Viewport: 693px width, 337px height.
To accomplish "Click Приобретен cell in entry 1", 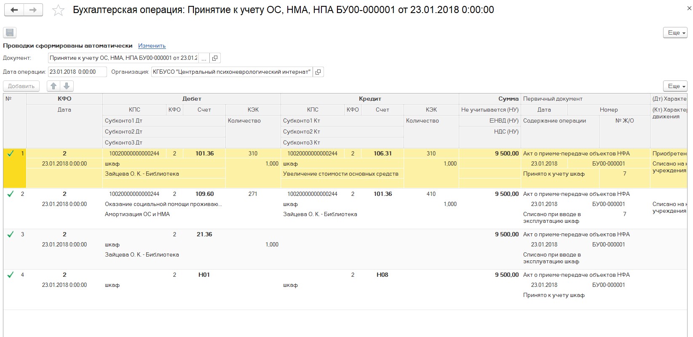I will tap(669, 153).
